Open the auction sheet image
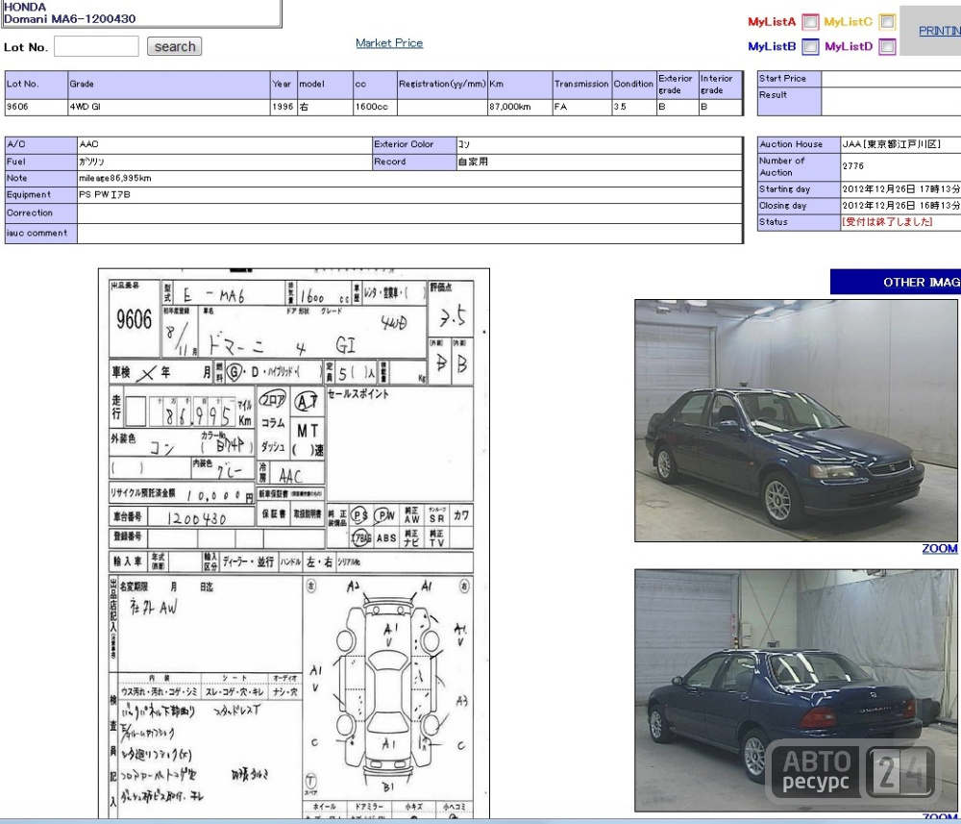 294,543
